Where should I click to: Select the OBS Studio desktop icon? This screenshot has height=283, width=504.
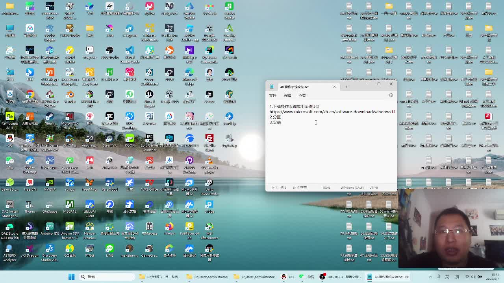point(109,53)
